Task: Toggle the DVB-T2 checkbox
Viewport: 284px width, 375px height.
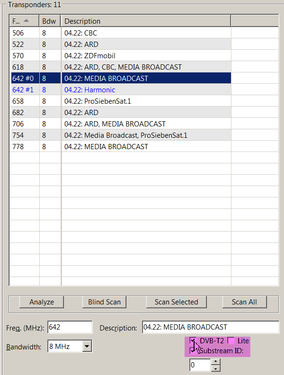Action: click(x=193, y=340)
